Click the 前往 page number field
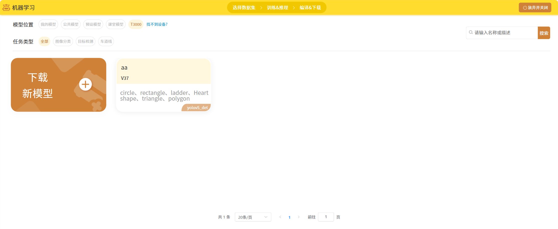This screenshot has height=229, width=558. tap(326, 217)
